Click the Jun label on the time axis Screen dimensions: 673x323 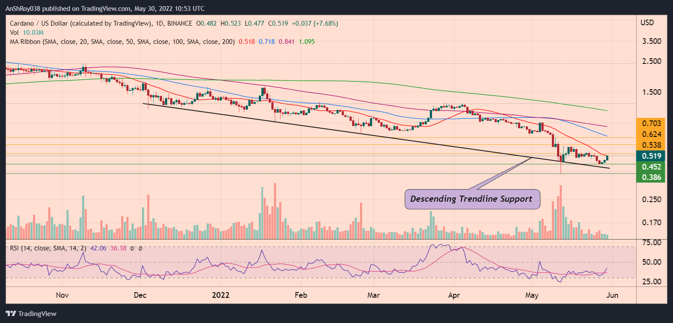[613, 295]
